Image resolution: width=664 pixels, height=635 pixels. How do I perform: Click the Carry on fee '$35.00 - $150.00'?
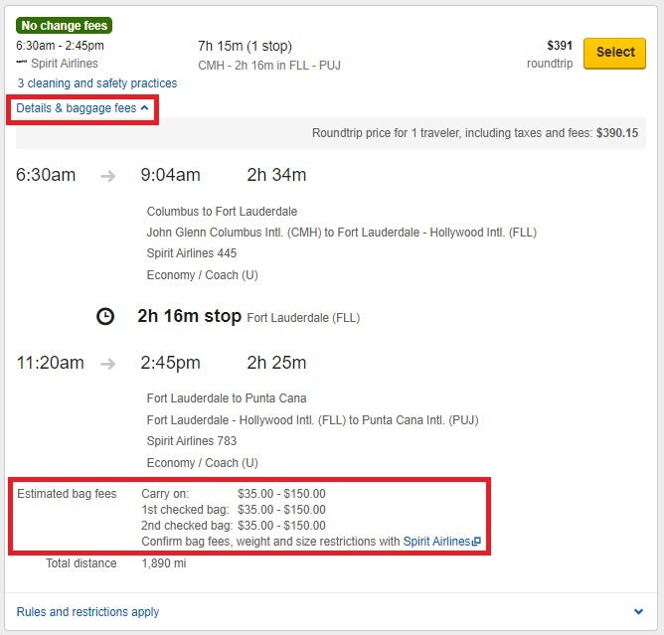281,494
